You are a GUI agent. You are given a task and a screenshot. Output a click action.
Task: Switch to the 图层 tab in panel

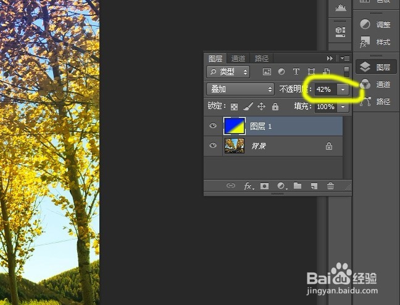(215, 59)
